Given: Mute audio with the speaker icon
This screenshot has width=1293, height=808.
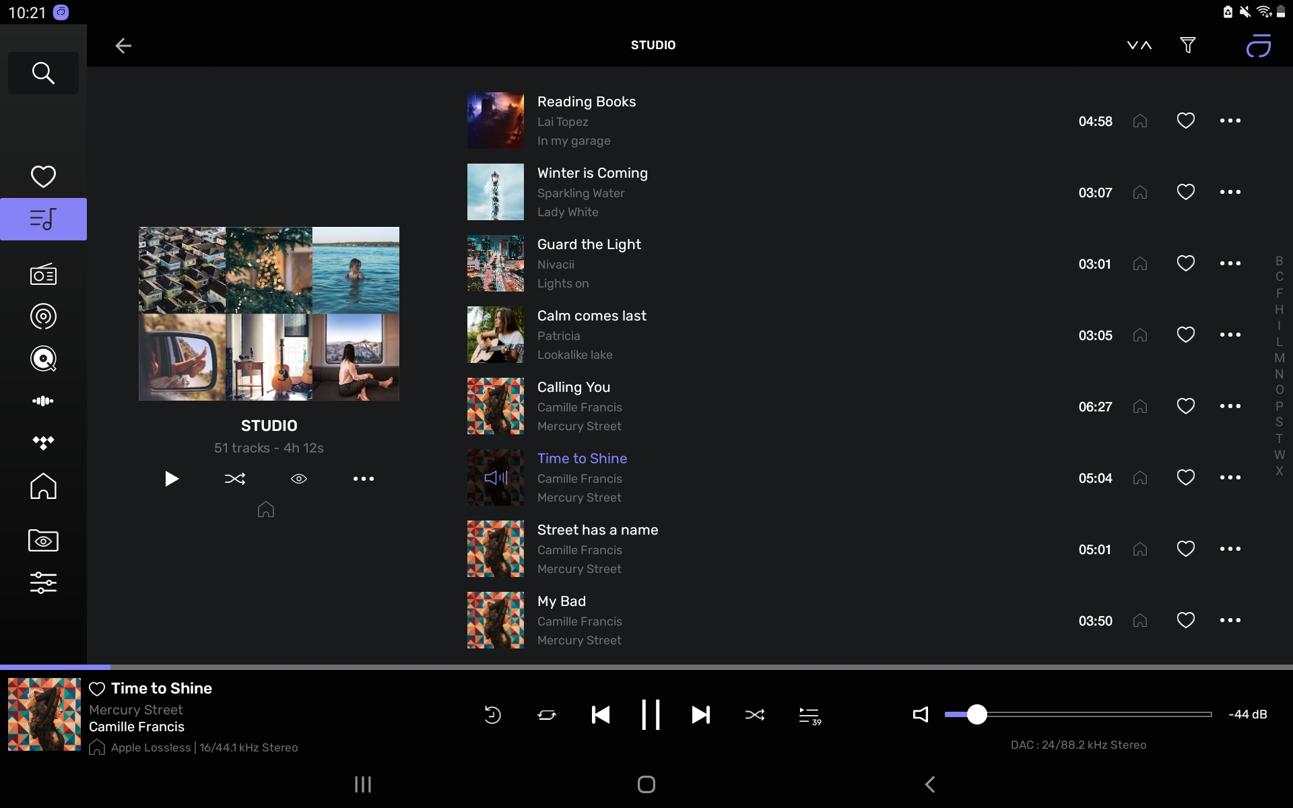Looking at the screenshot, I should [x=921, y=714].
